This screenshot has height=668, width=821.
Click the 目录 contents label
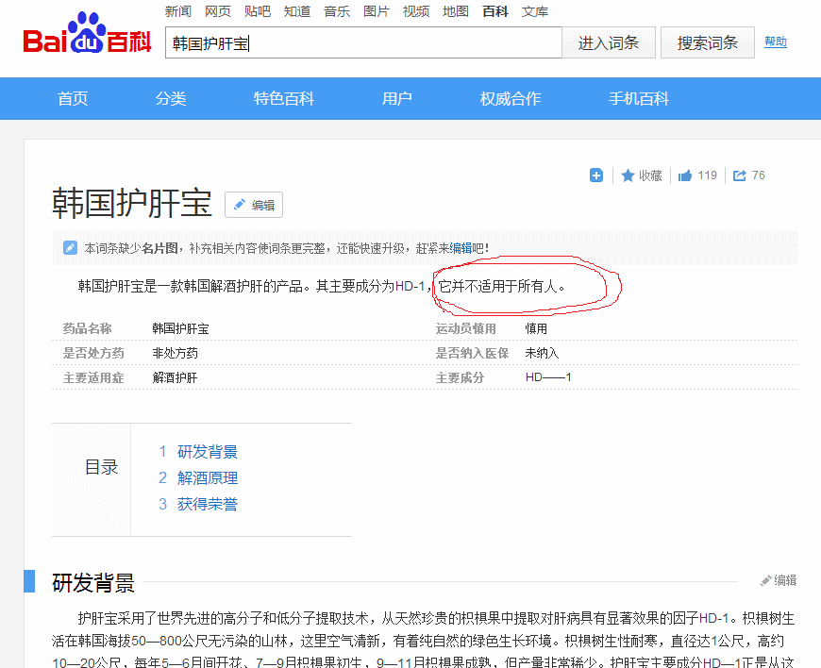(102, 467)
